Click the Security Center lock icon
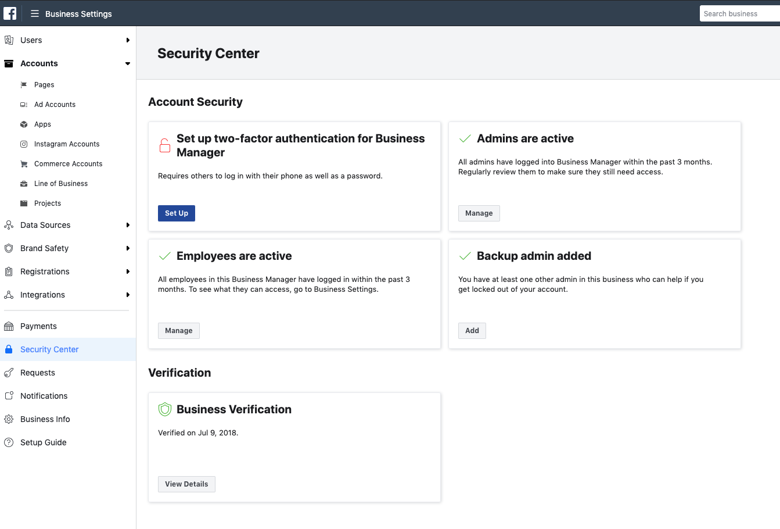Image resolution: width=780 pixels, height=529 pixels. pos(9,349)
